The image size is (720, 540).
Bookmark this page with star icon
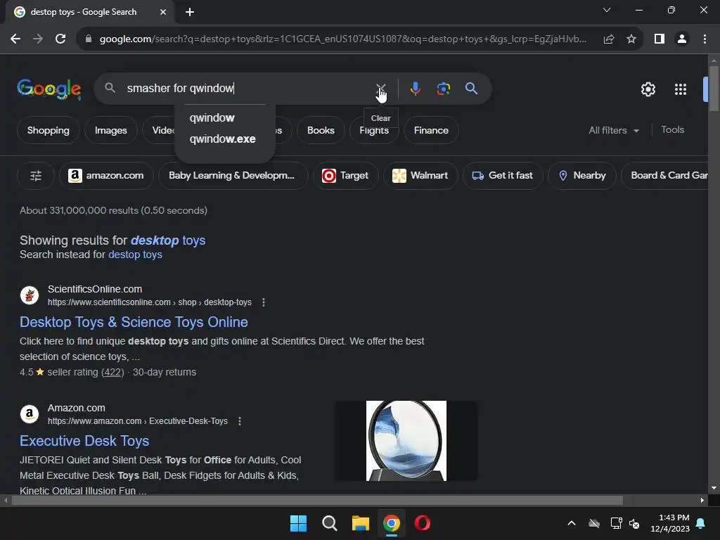631,39
